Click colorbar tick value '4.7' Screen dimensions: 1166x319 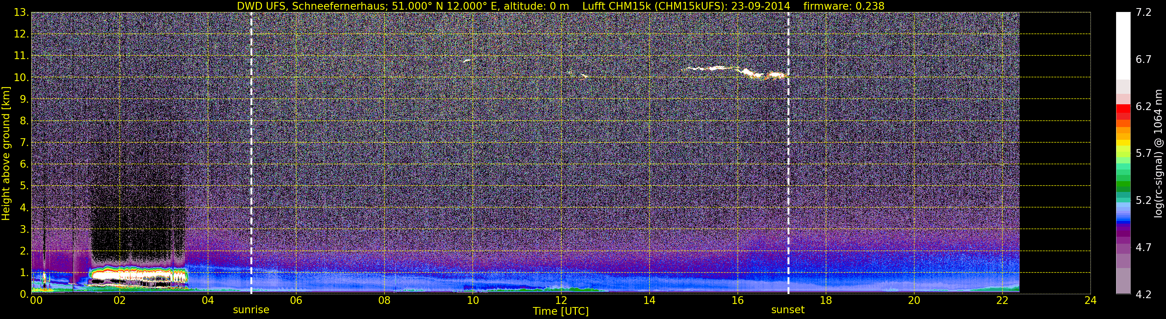click(x=1144, y=248)
